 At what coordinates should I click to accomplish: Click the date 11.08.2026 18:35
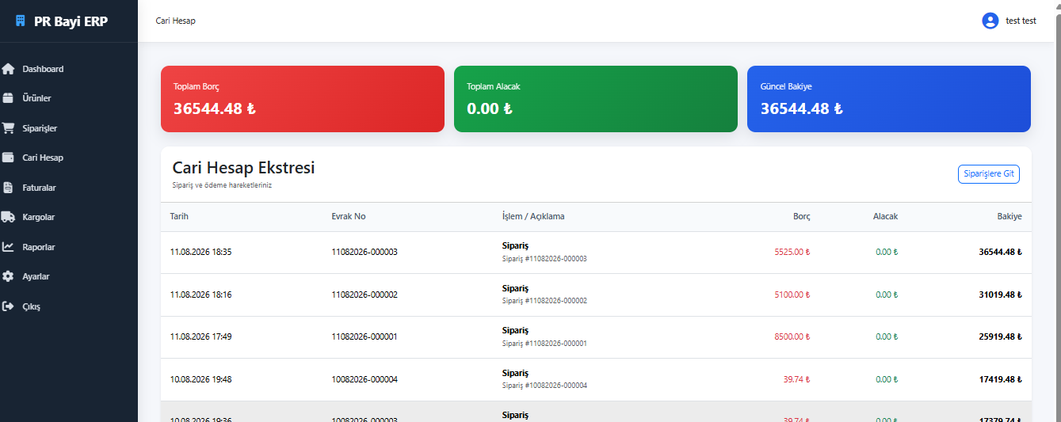click(x=200, y=252)
